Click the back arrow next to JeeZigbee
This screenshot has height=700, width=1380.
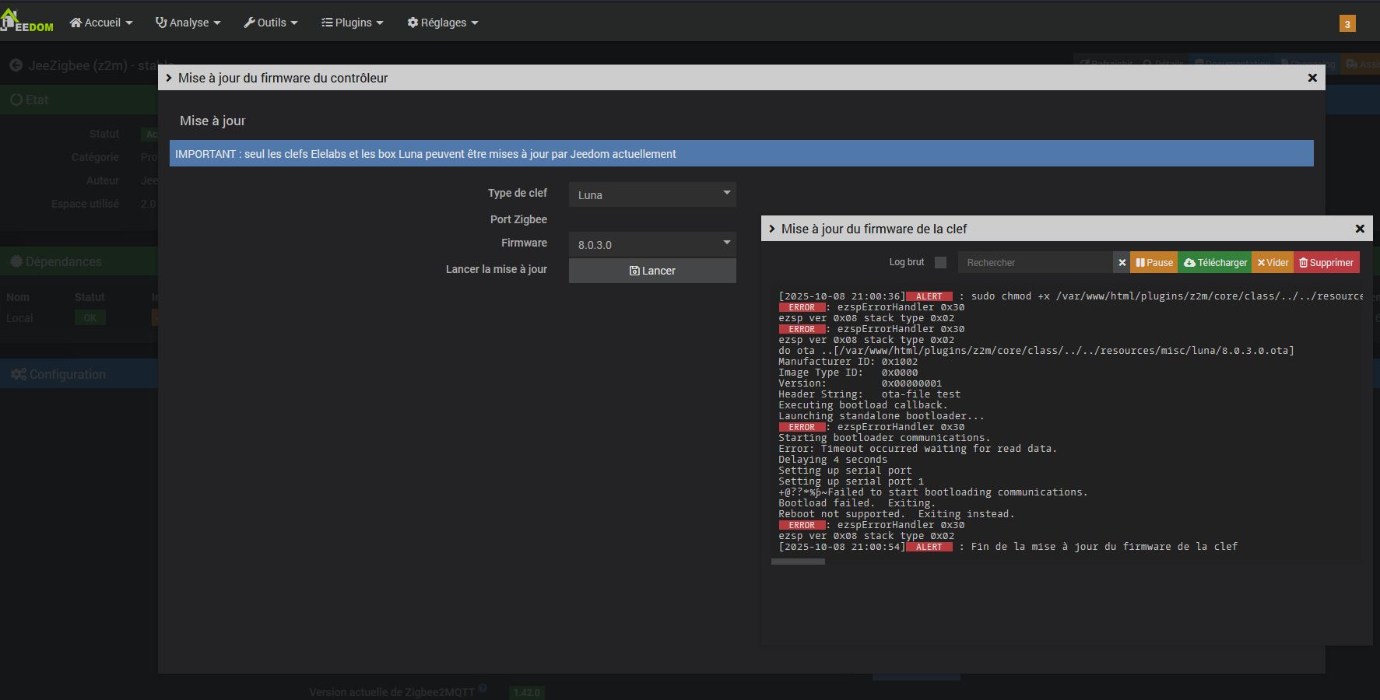point(16,65)
